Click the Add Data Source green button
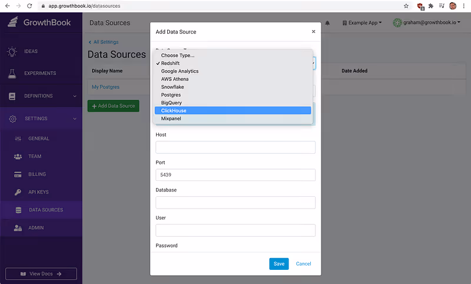Viewport: 471px width, 284px height. (113, 106)
